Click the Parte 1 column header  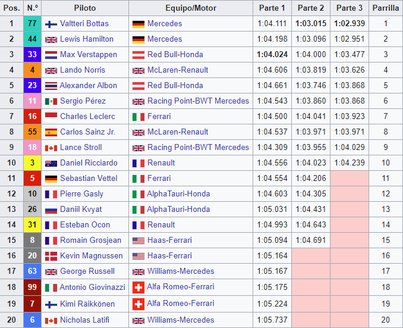pos(272,8)
